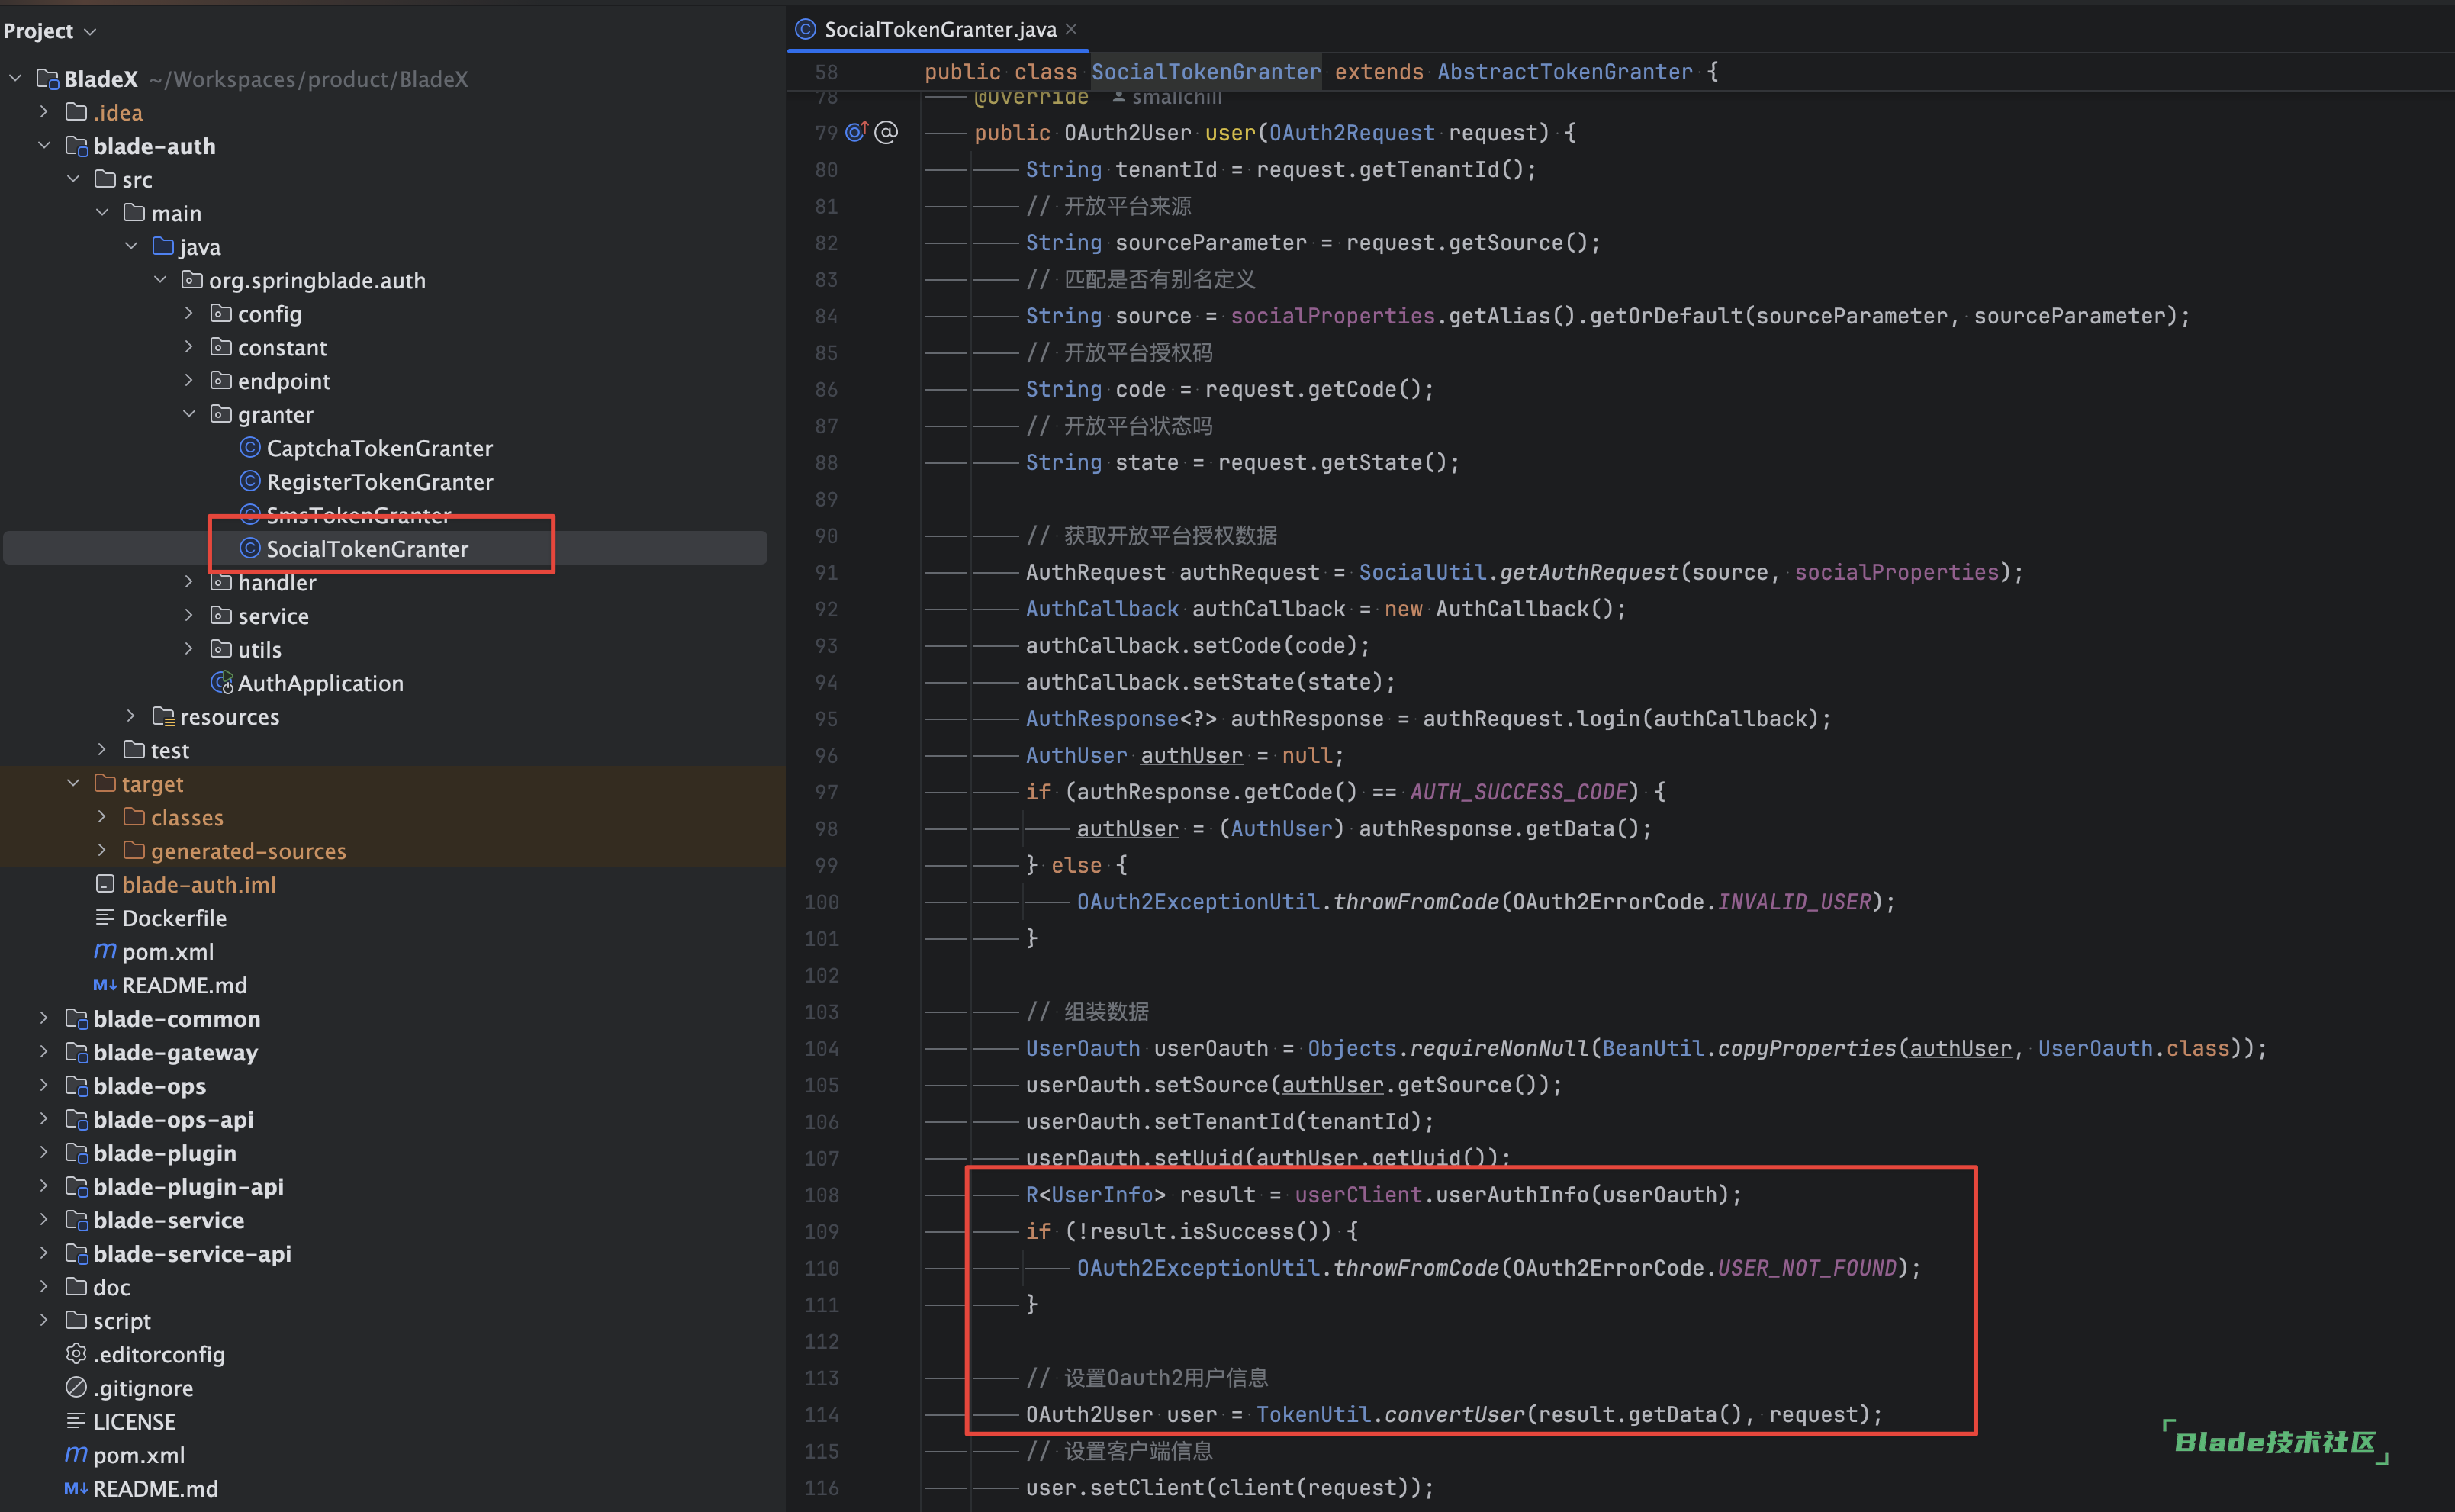2455x1512 pixels.
Task: Click AbstractTokenGranter in the class declaration
Action: tap(1565, 72)
